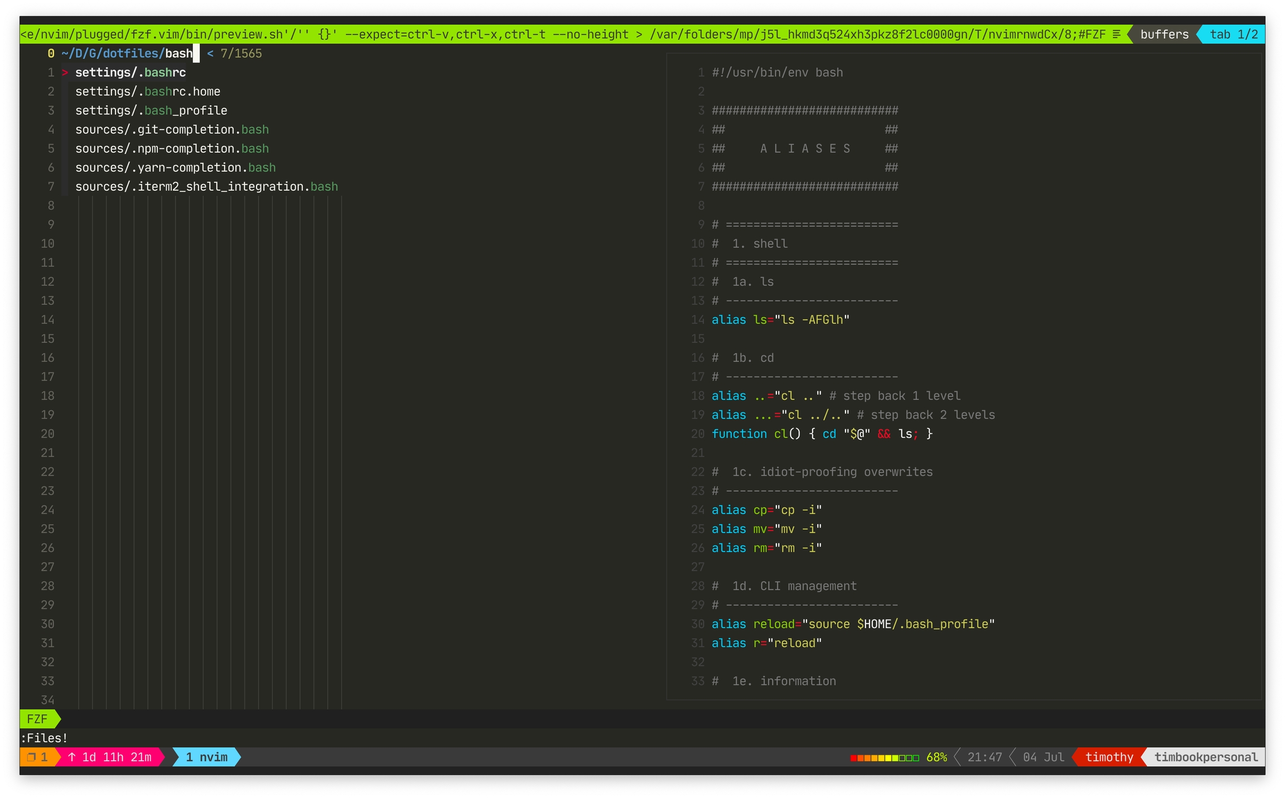Click the battery level bar indicator
The width and height of the screenshot is (1285, 798).
point(884,757)
